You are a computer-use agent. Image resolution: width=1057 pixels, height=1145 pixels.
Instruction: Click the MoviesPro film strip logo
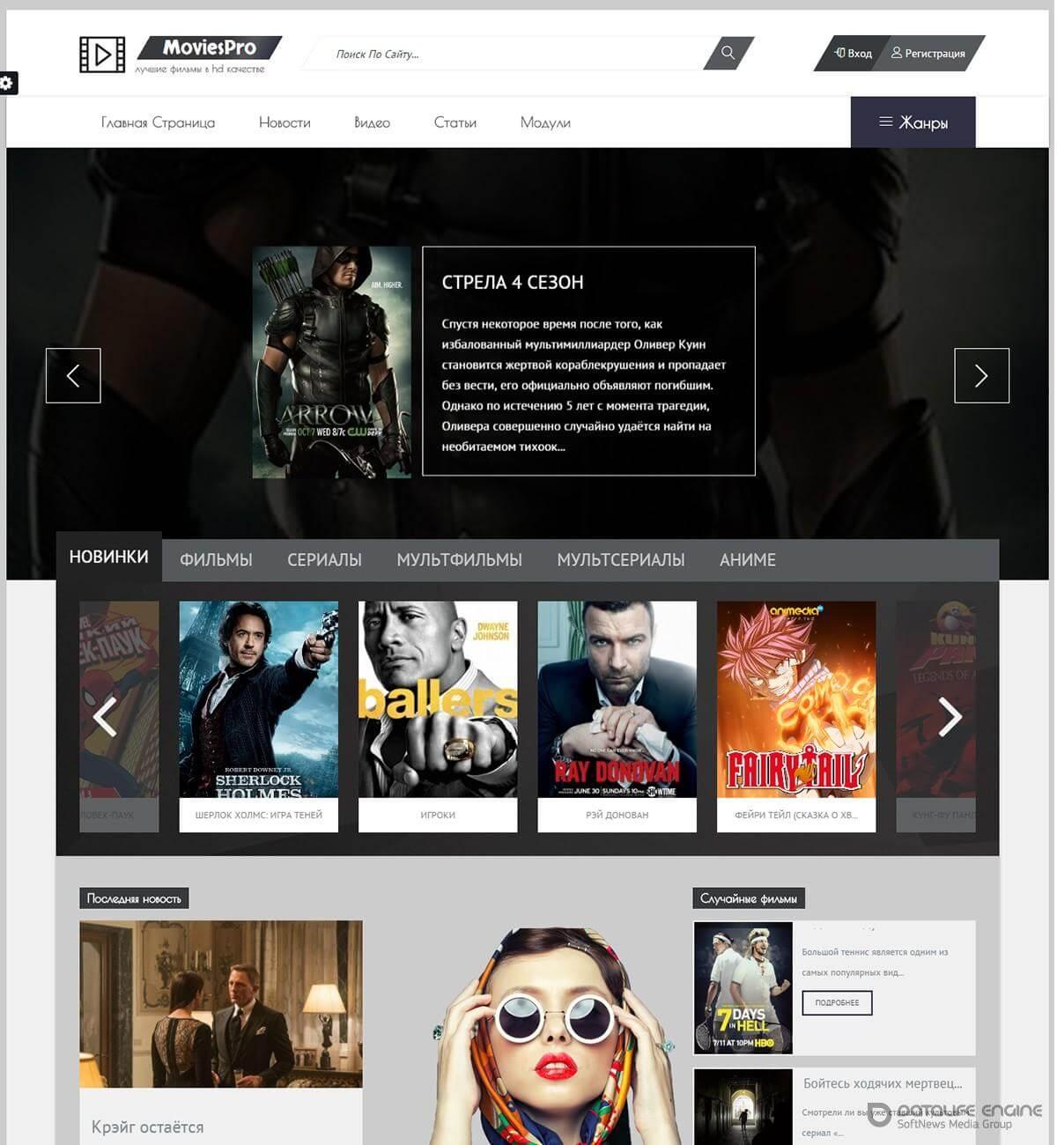(x=102, y=55)
